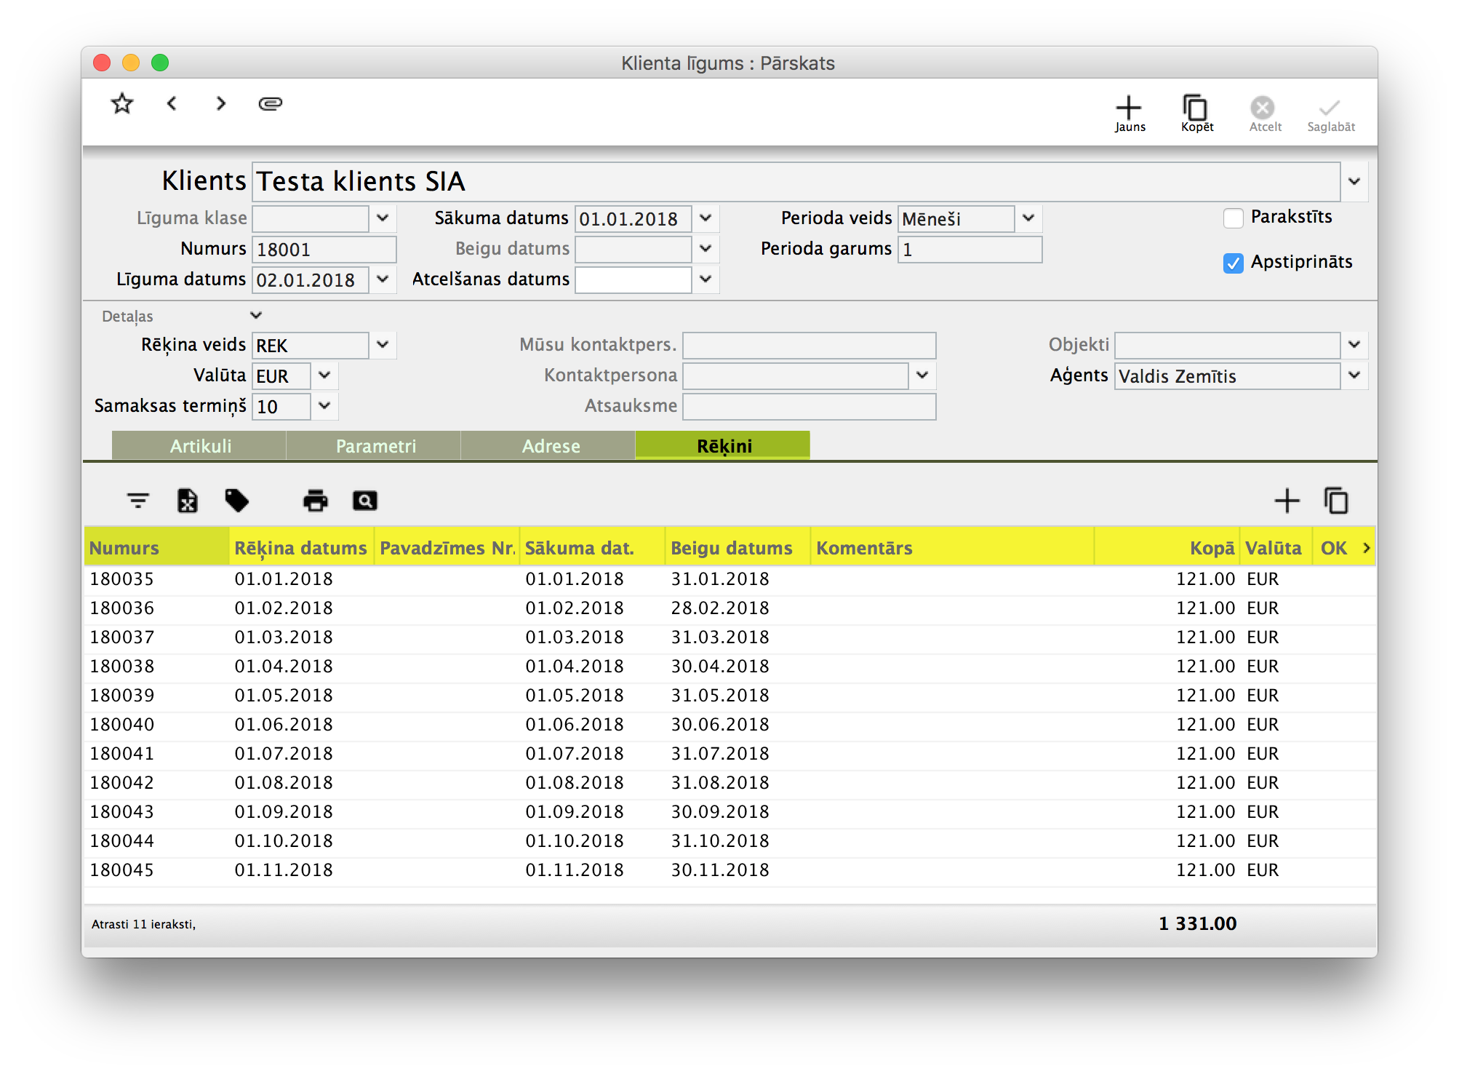Click the tag label icon
Viewport: 1459px width, 1074px height.
pyautogui.click(x=237, y=501)
